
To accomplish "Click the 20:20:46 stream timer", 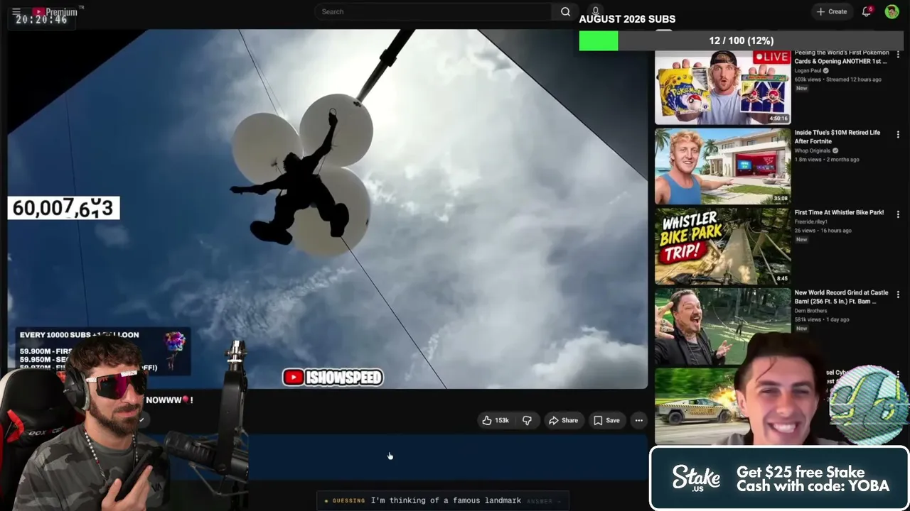I will click(41, 19).
